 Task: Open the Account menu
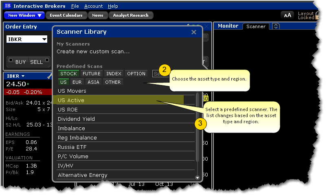93,6
